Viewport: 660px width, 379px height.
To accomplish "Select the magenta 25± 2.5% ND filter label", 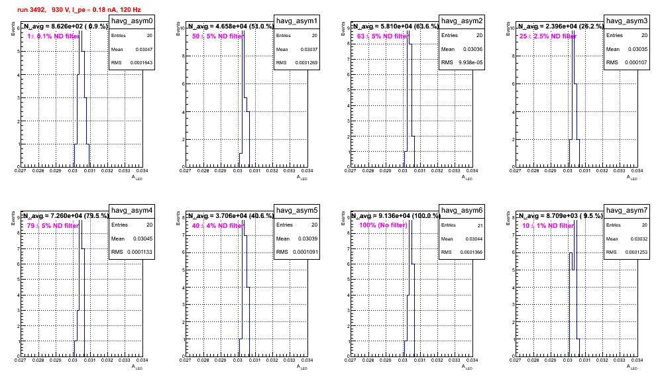I will [547, 36].
